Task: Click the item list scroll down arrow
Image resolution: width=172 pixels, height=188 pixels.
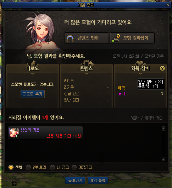Action: point(163,159)
